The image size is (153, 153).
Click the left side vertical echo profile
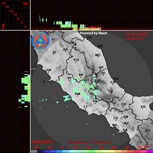click(x=24, y=90)
